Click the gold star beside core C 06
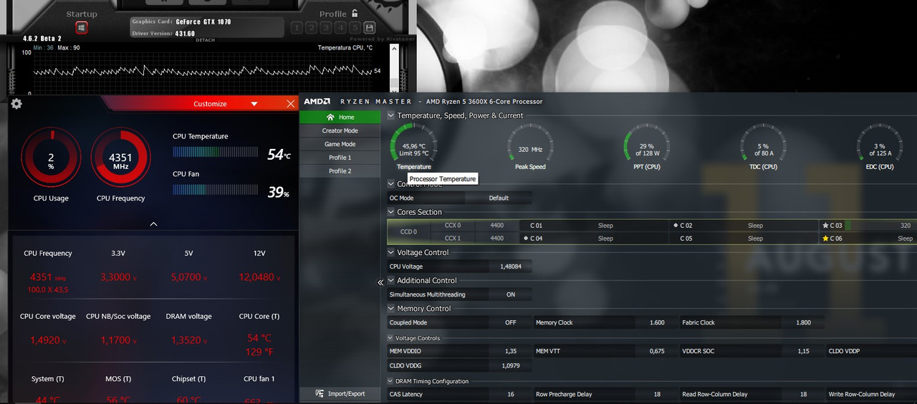The width and height of the screenshot is (917, 404). pos(825,239)
